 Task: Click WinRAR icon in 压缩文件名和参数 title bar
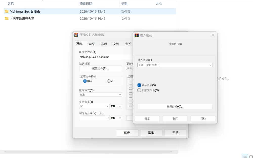[x=76, y=35]
